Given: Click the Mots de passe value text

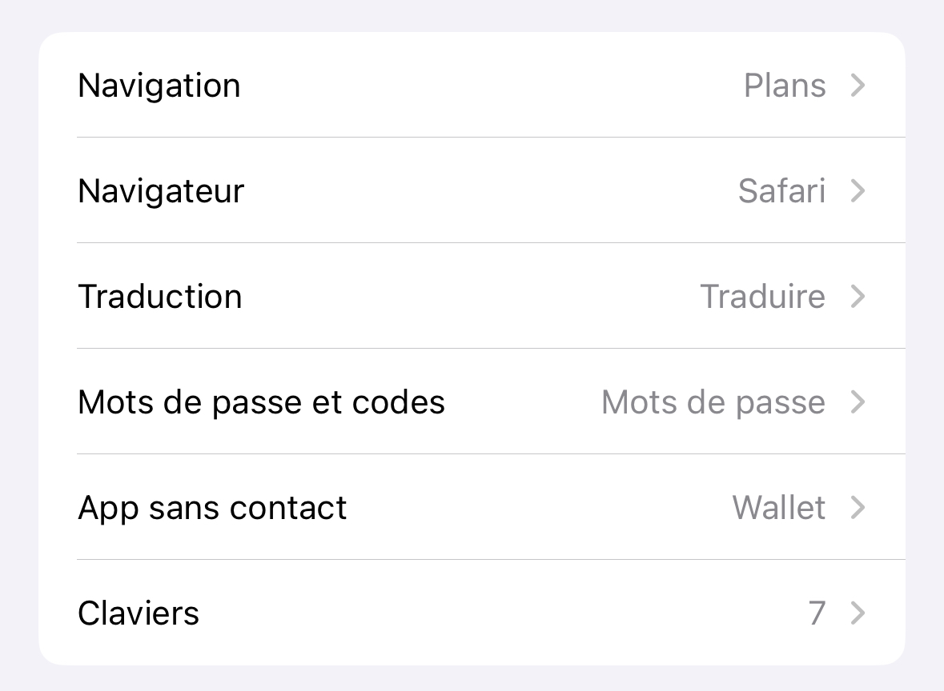Looking at the screenshot, I should 713,401.
